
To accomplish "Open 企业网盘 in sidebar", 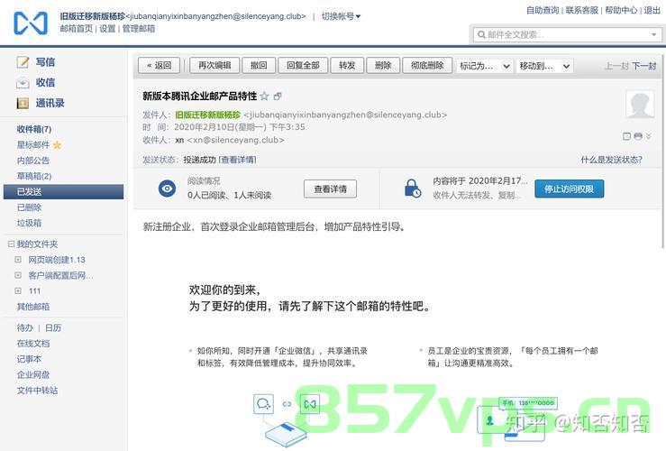I will click(x=33, y=375).
